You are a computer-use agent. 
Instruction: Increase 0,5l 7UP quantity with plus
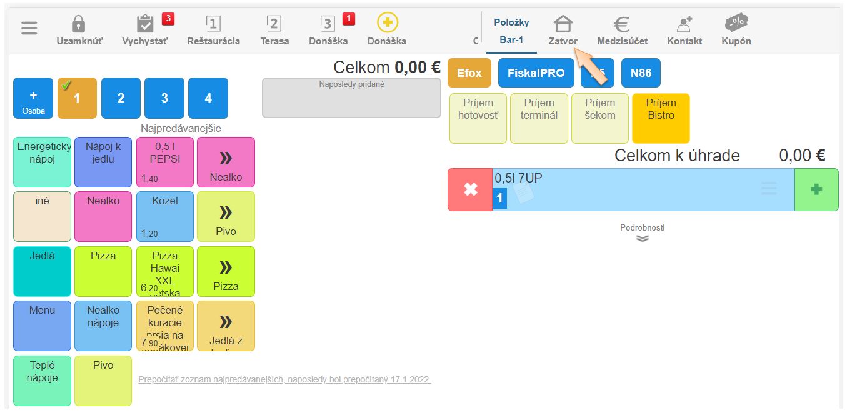point(816,189)
